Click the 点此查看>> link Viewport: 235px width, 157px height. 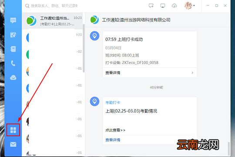point(115,130)
